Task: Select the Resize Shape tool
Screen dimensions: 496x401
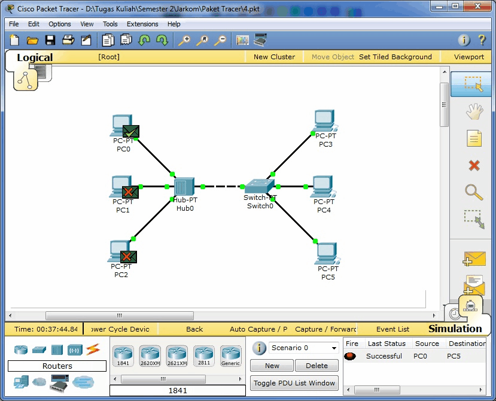Action: tap(473, 220)
